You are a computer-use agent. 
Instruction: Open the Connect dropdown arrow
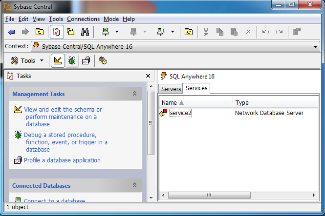[117, 32]
